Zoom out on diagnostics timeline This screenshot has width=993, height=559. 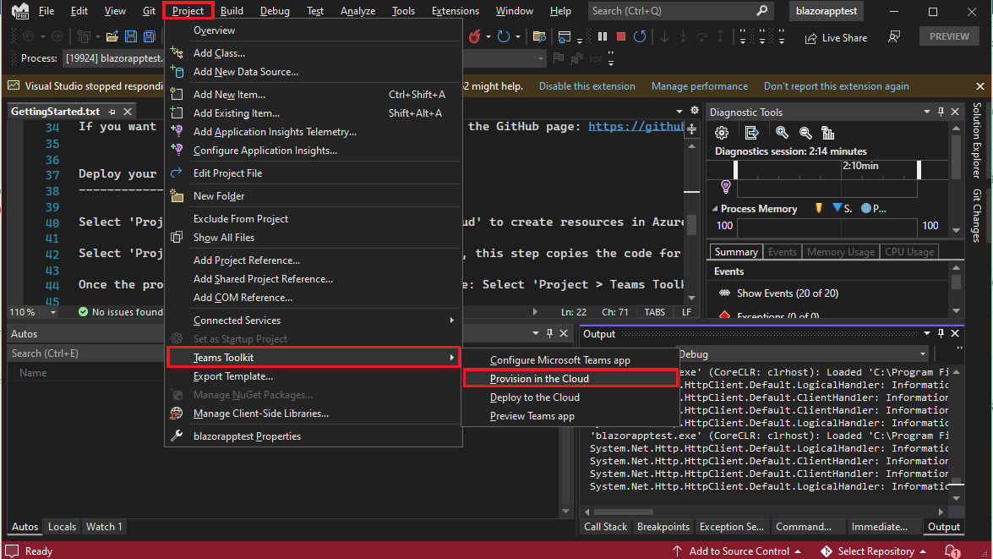point(805,133)
